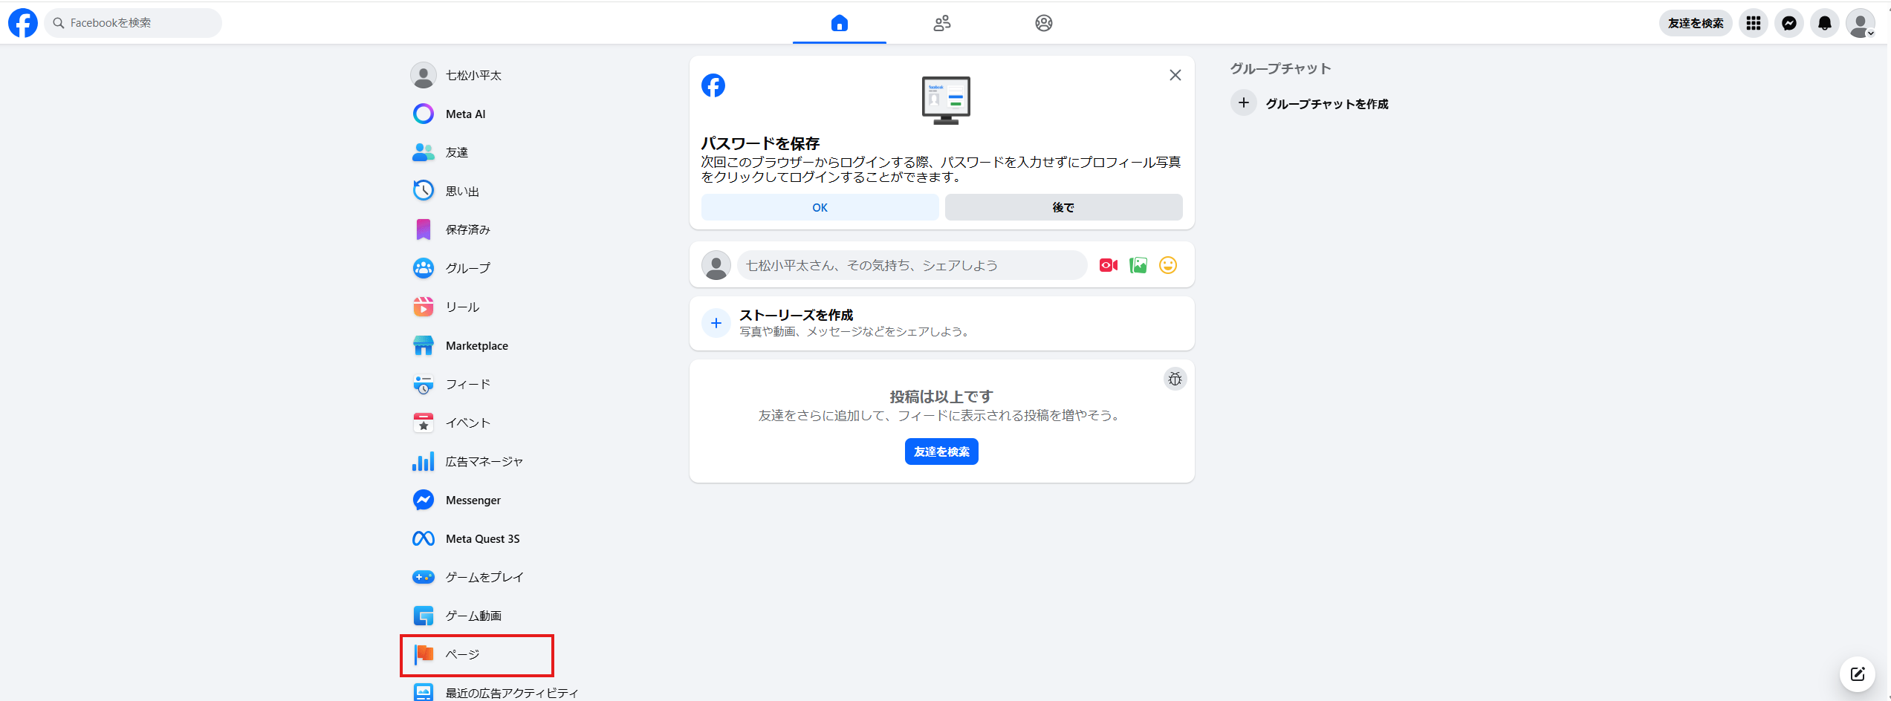Open the notifications bell
This screenshot has width=1891, height=701.
pos(1824,23)
